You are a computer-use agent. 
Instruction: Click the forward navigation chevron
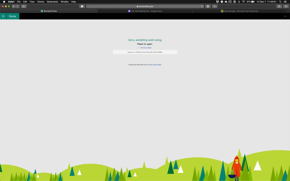coord(17,6)
